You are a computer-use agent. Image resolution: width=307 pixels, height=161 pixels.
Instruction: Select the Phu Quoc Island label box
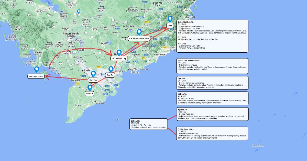click(37, 76)
